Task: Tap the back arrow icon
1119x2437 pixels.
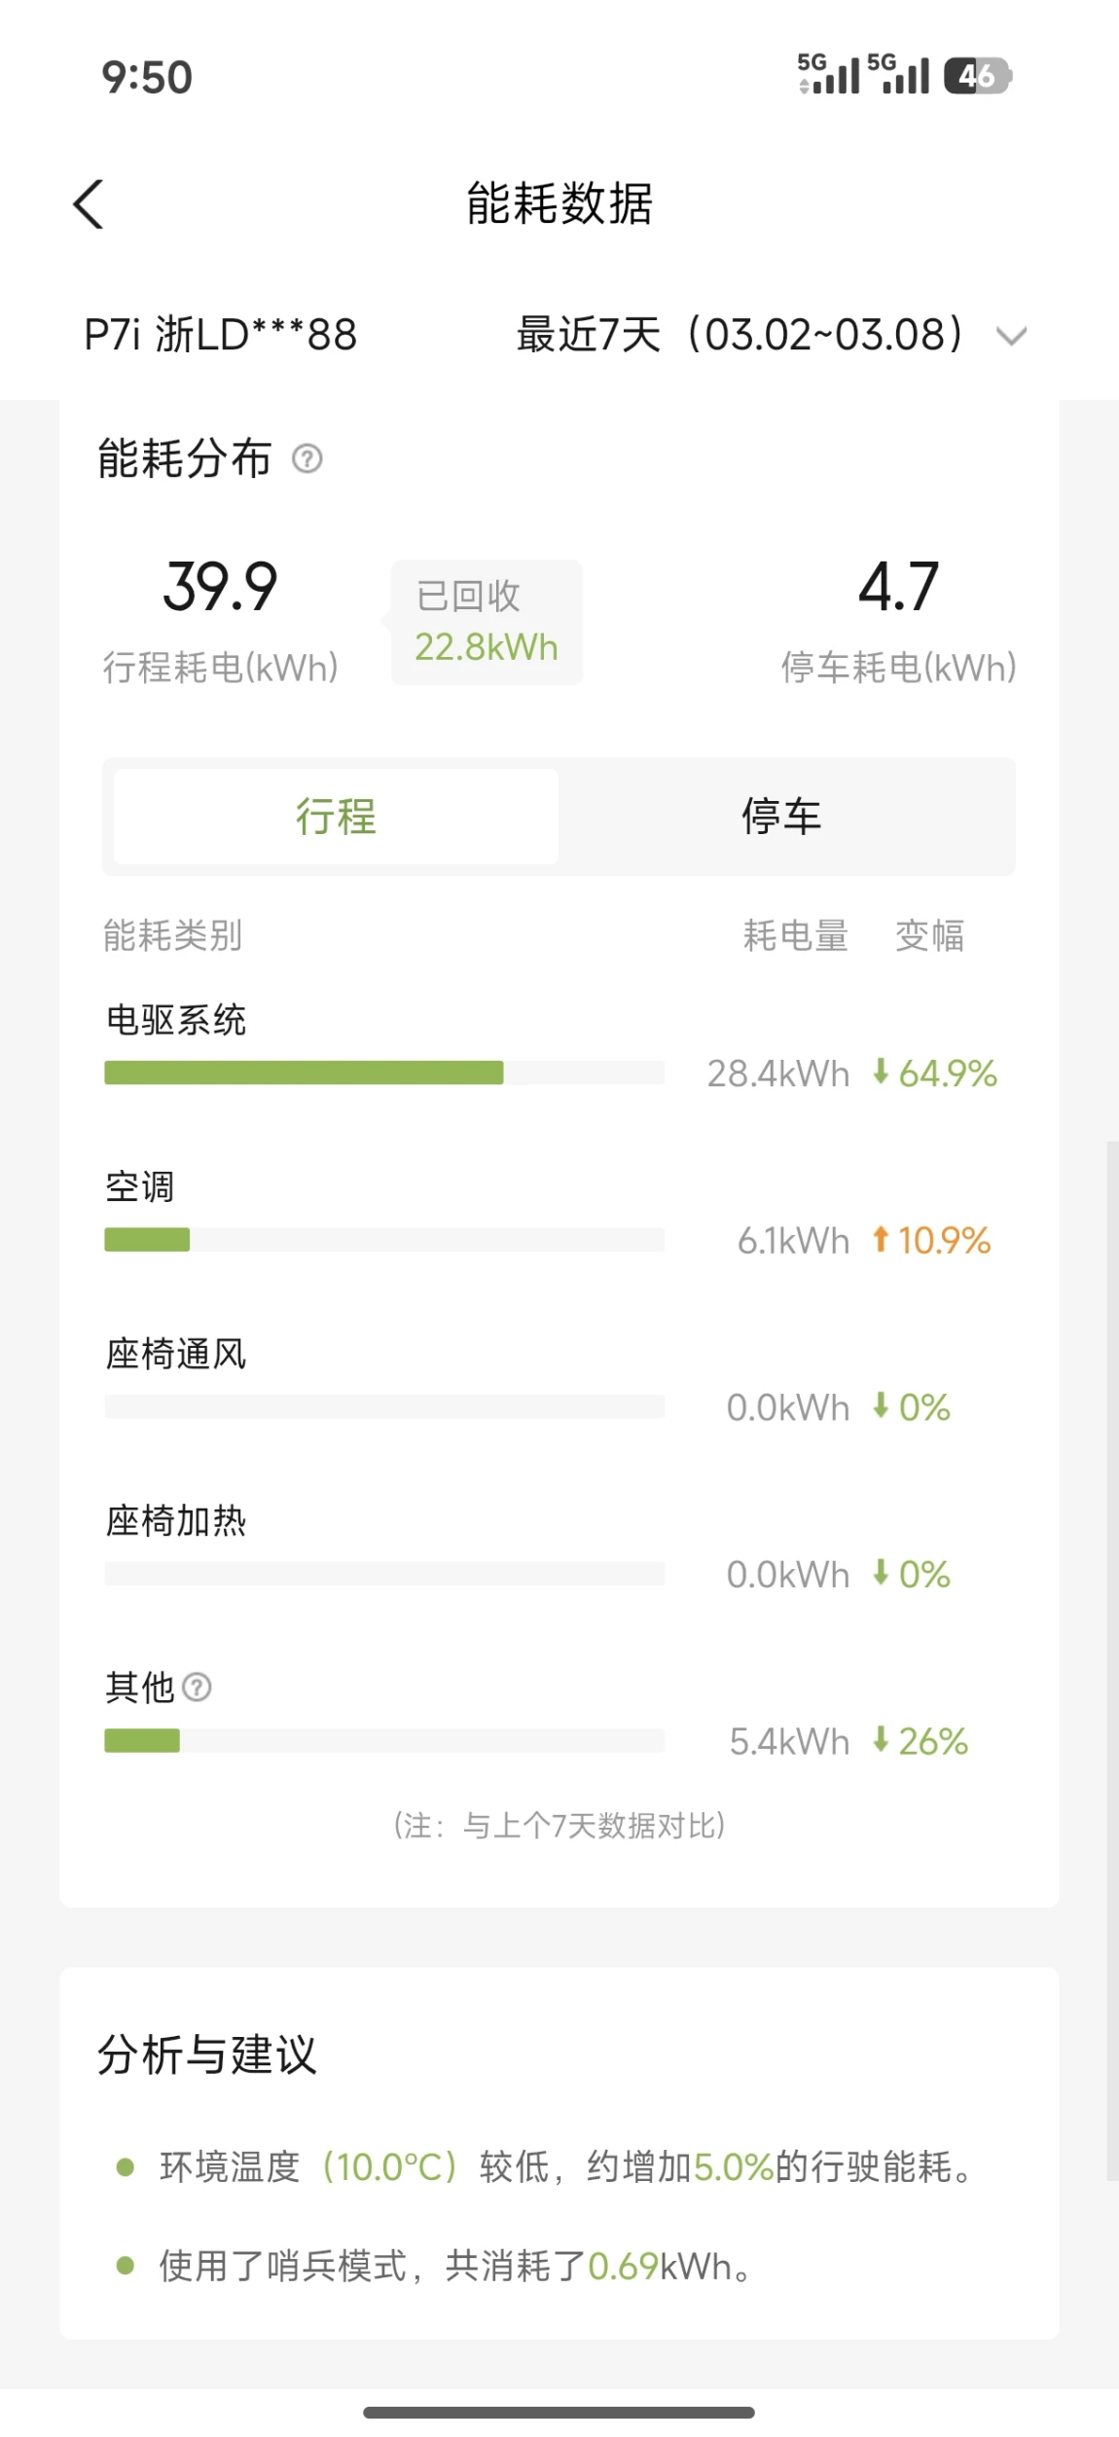Action: click(89, 204)
